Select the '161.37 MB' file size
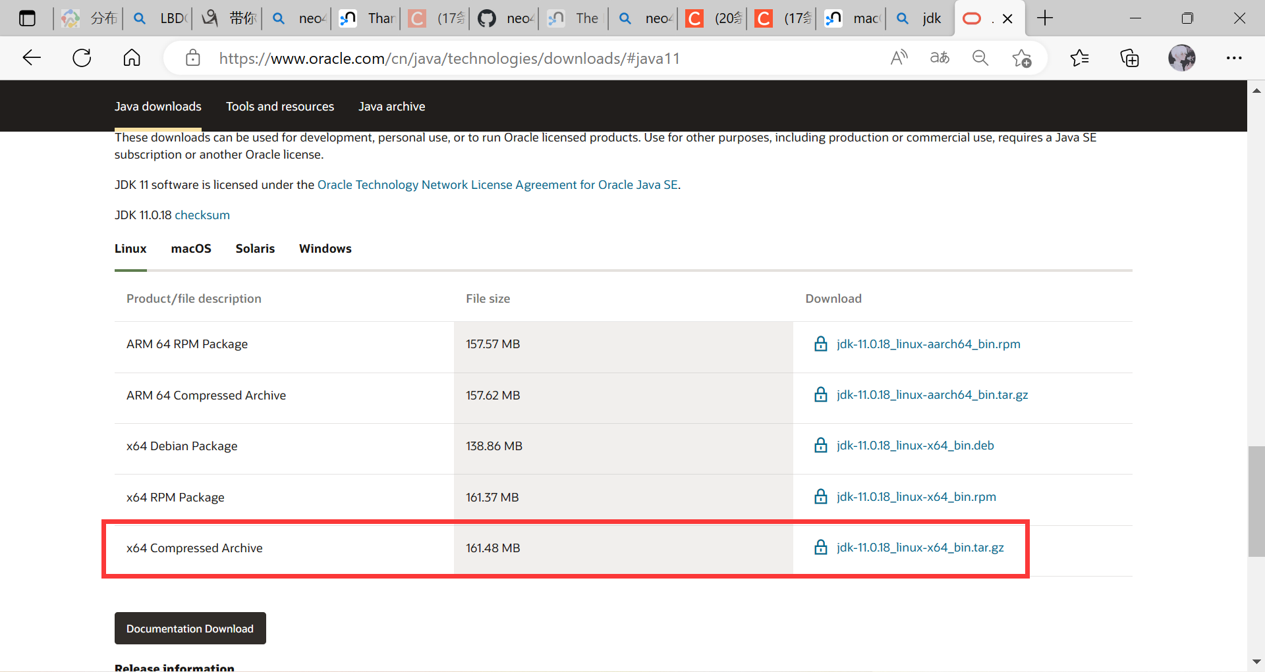 coord(492,497)
